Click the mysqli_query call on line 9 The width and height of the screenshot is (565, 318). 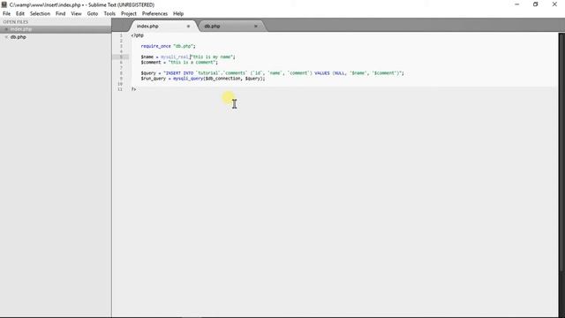219,79
